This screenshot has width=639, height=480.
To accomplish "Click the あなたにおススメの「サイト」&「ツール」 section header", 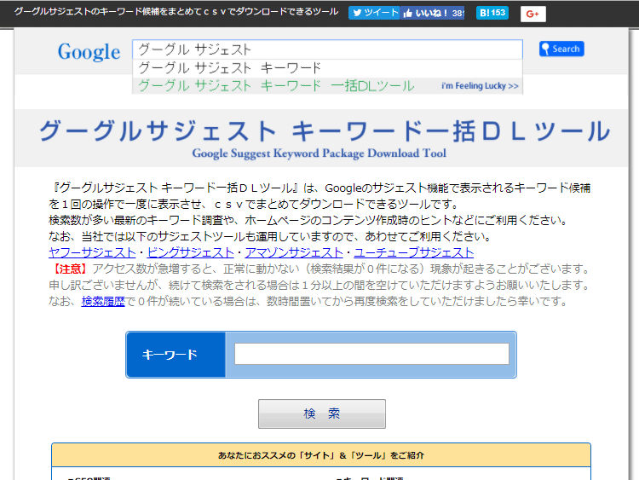I will tap(320, 455).
